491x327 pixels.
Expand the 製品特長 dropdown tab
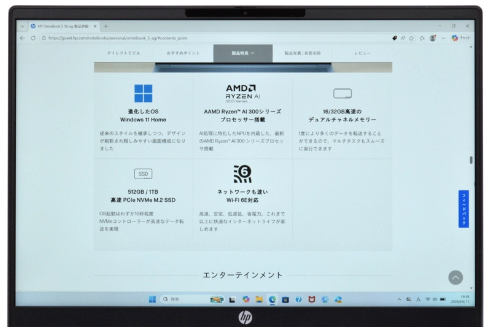point(243,53)
